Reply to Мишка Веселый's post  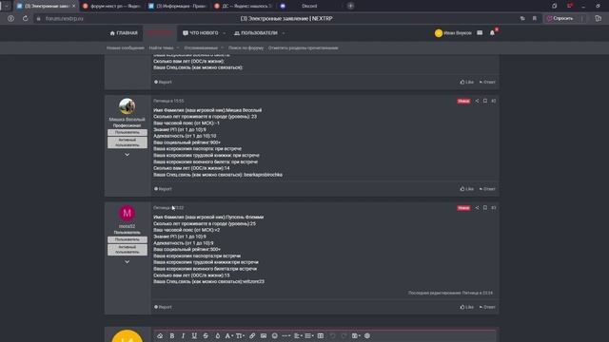pos(487,189)
